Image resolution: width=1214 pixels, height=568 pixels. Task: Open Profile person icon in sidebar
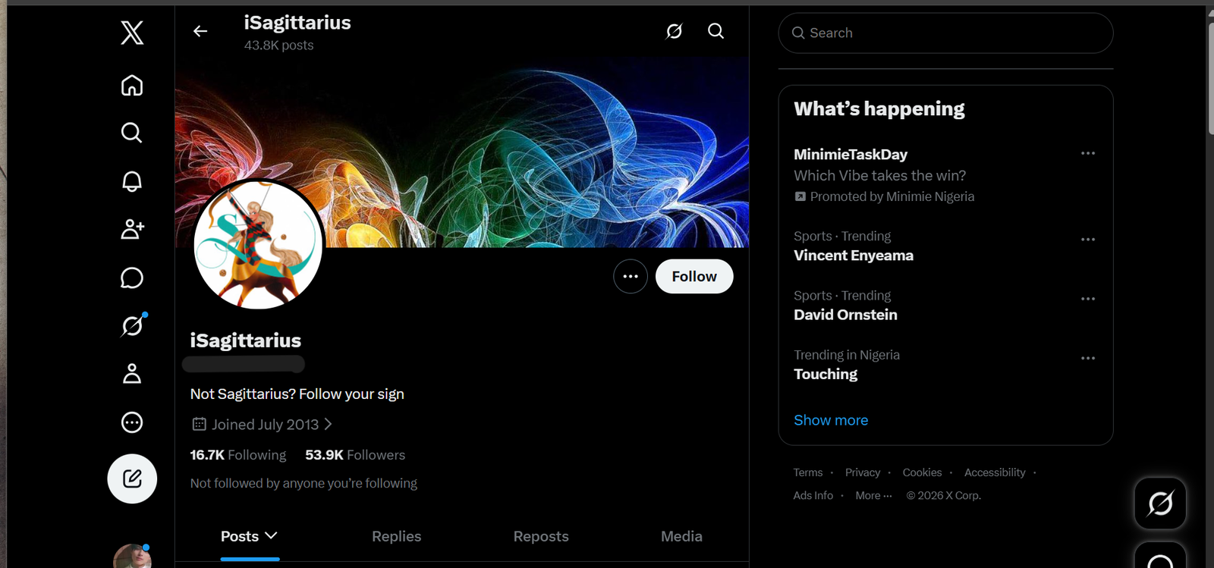coord(132,374)
